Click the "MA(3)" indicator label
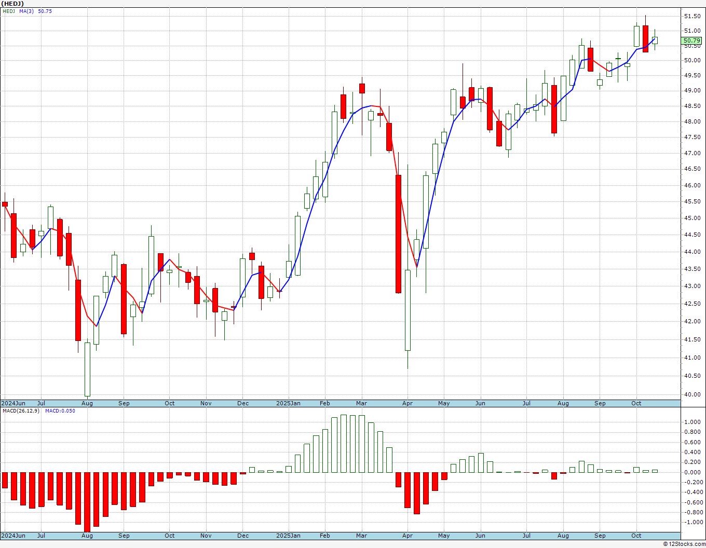The width and height of the screenshot is (706, 548). tap(26, 11)
